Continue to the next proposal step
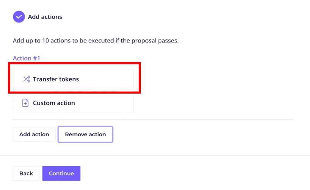Viewport: 310px width, 190px height. 61,173
